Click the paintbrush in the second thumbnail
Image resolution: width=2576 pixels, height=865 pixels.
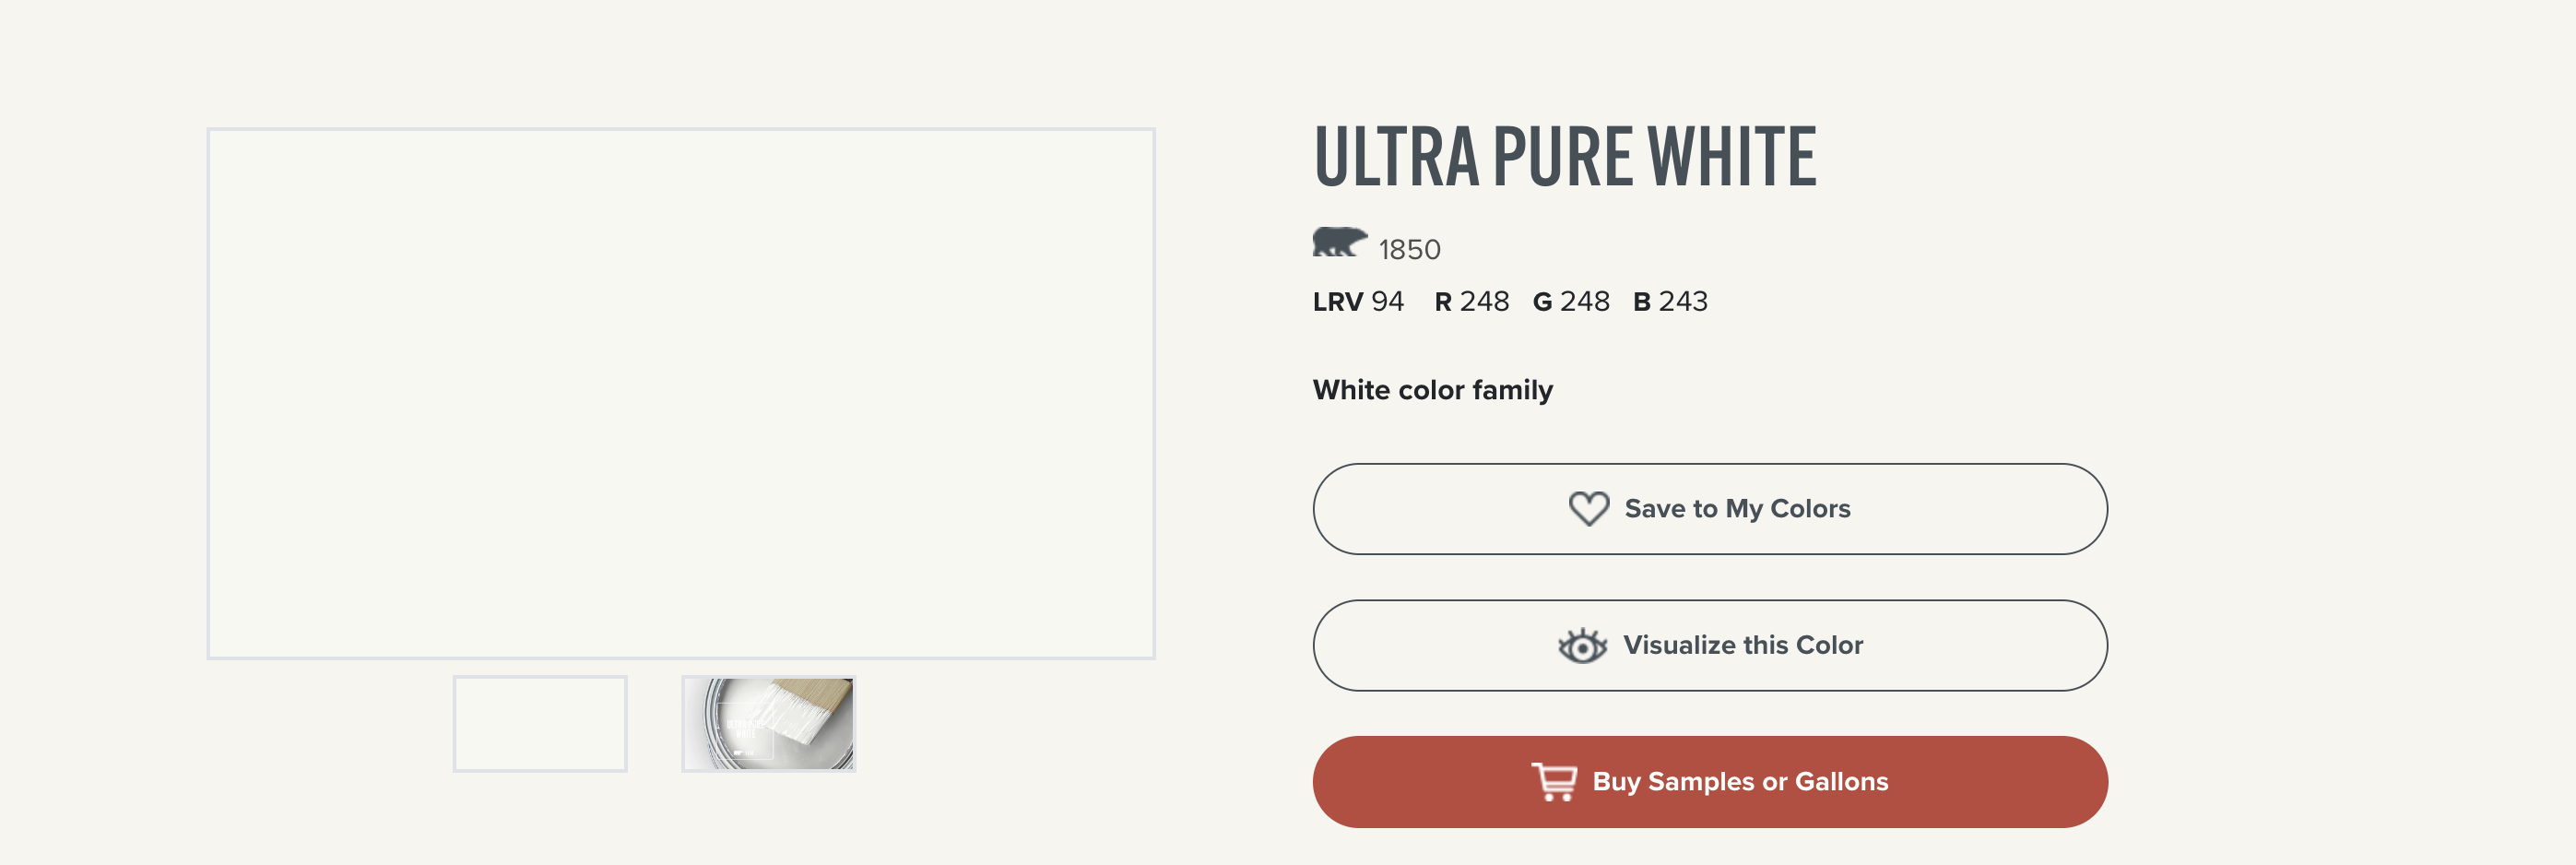(x=807, y=708)
